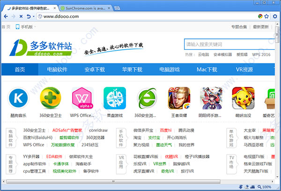Open the VR资源 navigation item

click(x=244, y=69)
